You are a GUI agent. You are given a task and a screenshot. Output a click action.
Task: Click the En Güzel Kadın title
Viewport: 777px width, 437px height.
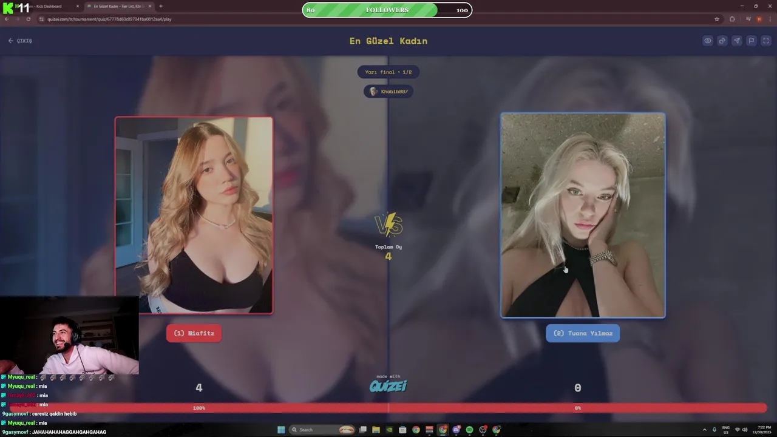pos(388,41)
